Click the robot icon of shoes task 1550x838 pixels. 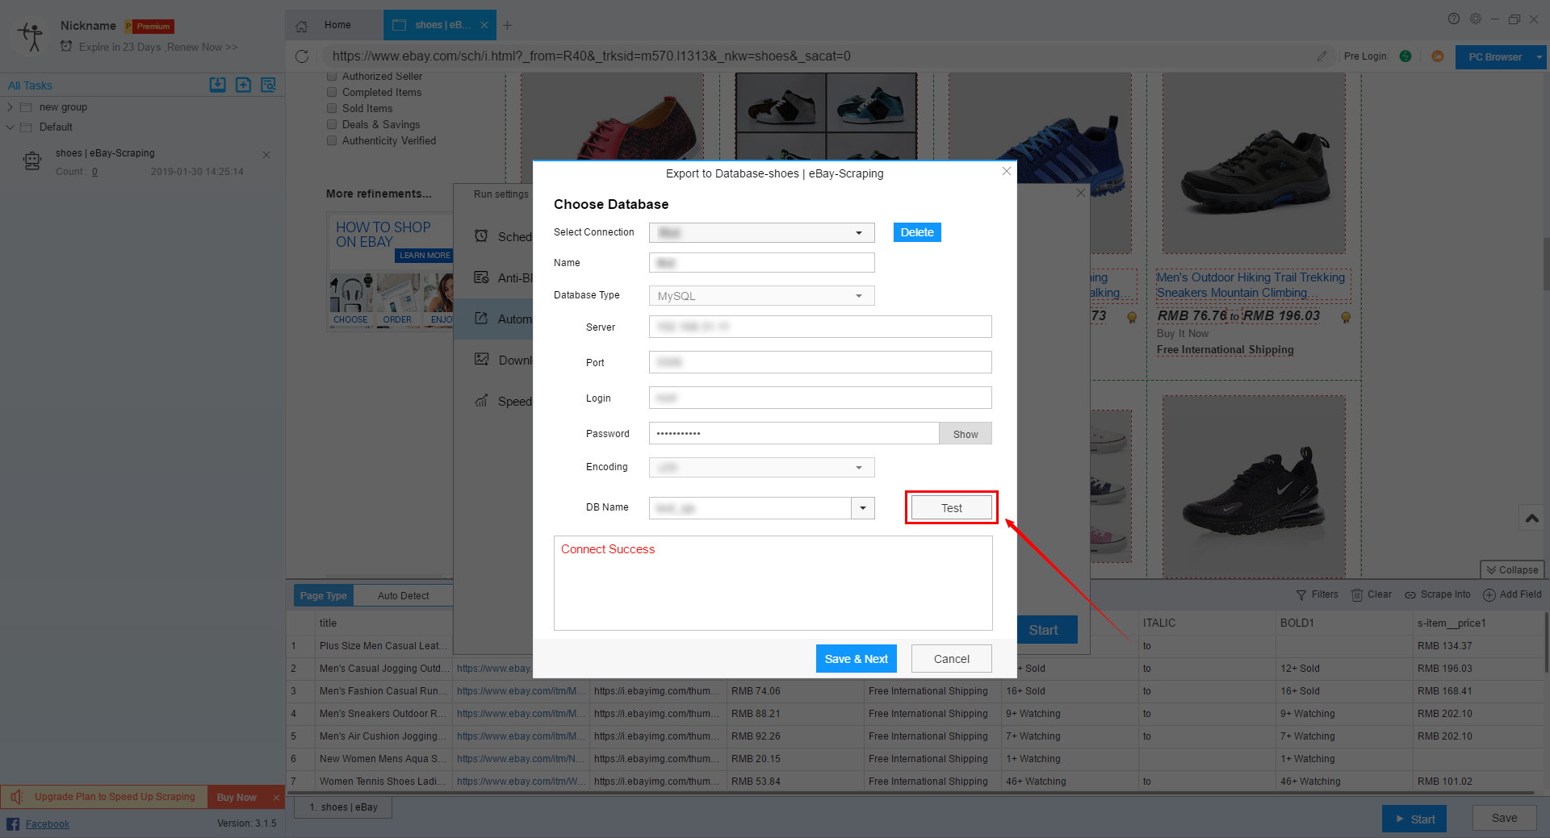coord(32,161)
